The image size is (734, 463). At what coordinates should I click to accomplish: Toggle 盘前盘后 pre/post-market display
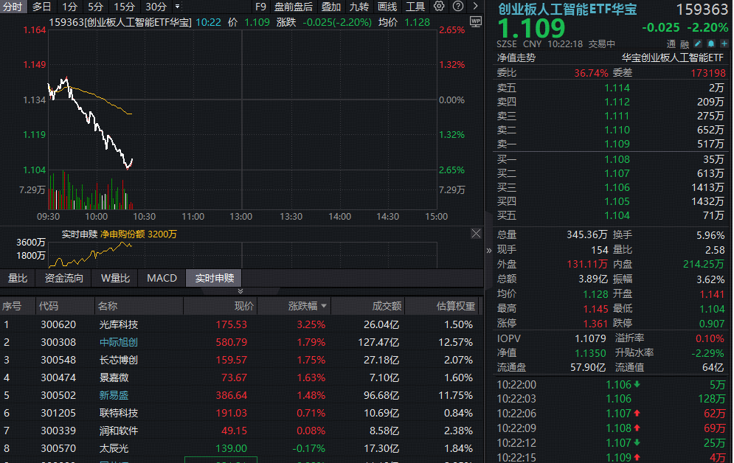[x=293, y=7]
